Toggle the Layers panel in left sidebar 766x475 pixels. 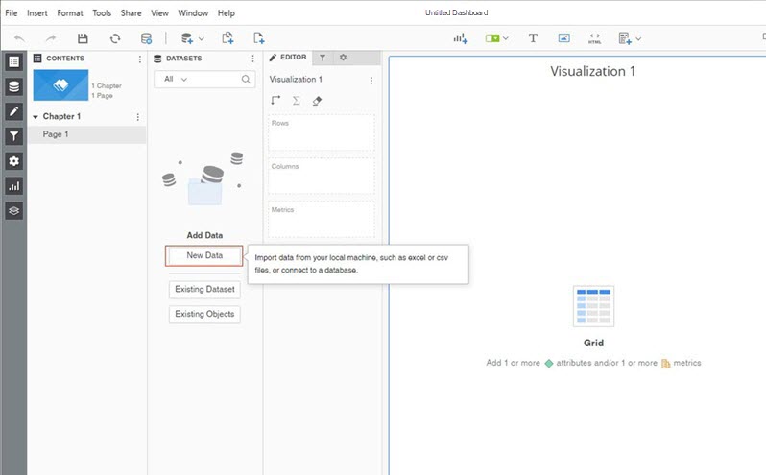point(13,210)
